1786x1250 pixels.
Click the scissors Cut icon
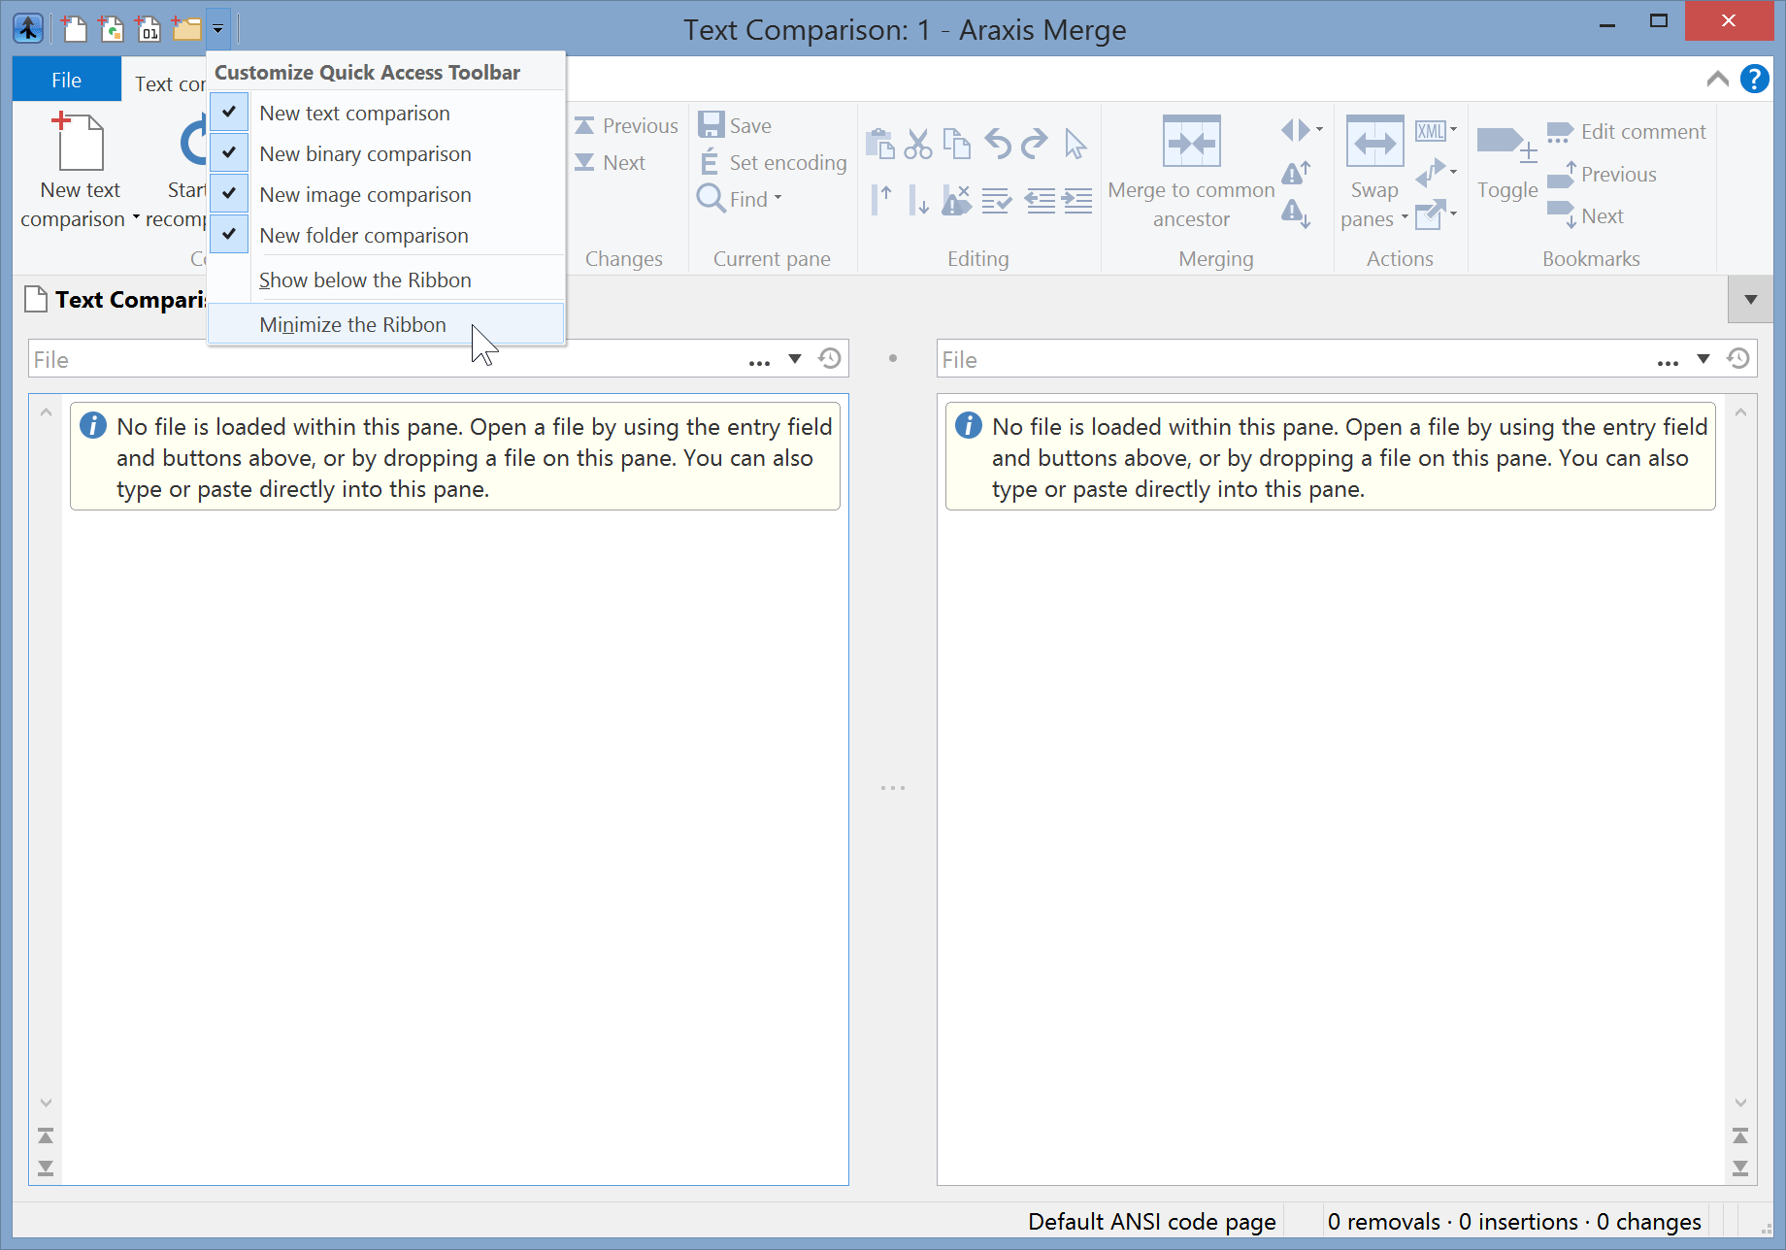[x=919, y=143]
